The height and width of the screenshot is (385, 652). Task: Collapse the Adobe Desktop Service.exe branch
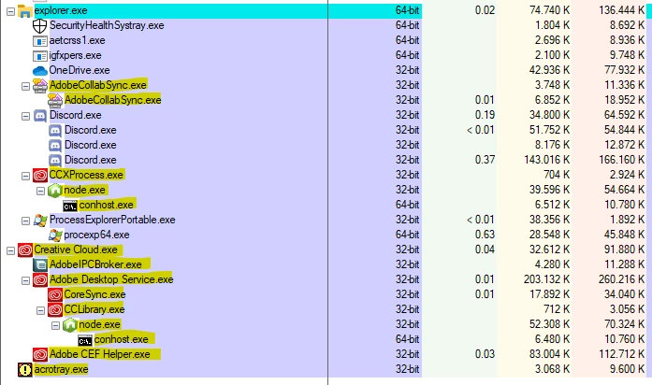[26, 280]
